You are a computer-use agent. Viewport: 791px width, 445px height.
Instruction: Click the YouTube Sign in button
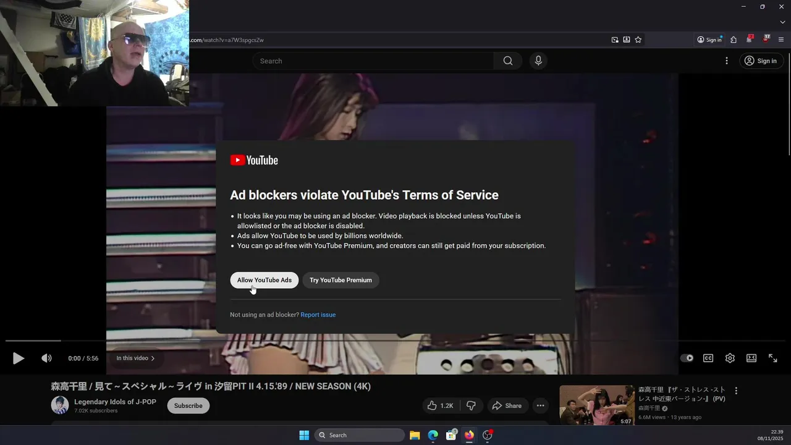761,61
